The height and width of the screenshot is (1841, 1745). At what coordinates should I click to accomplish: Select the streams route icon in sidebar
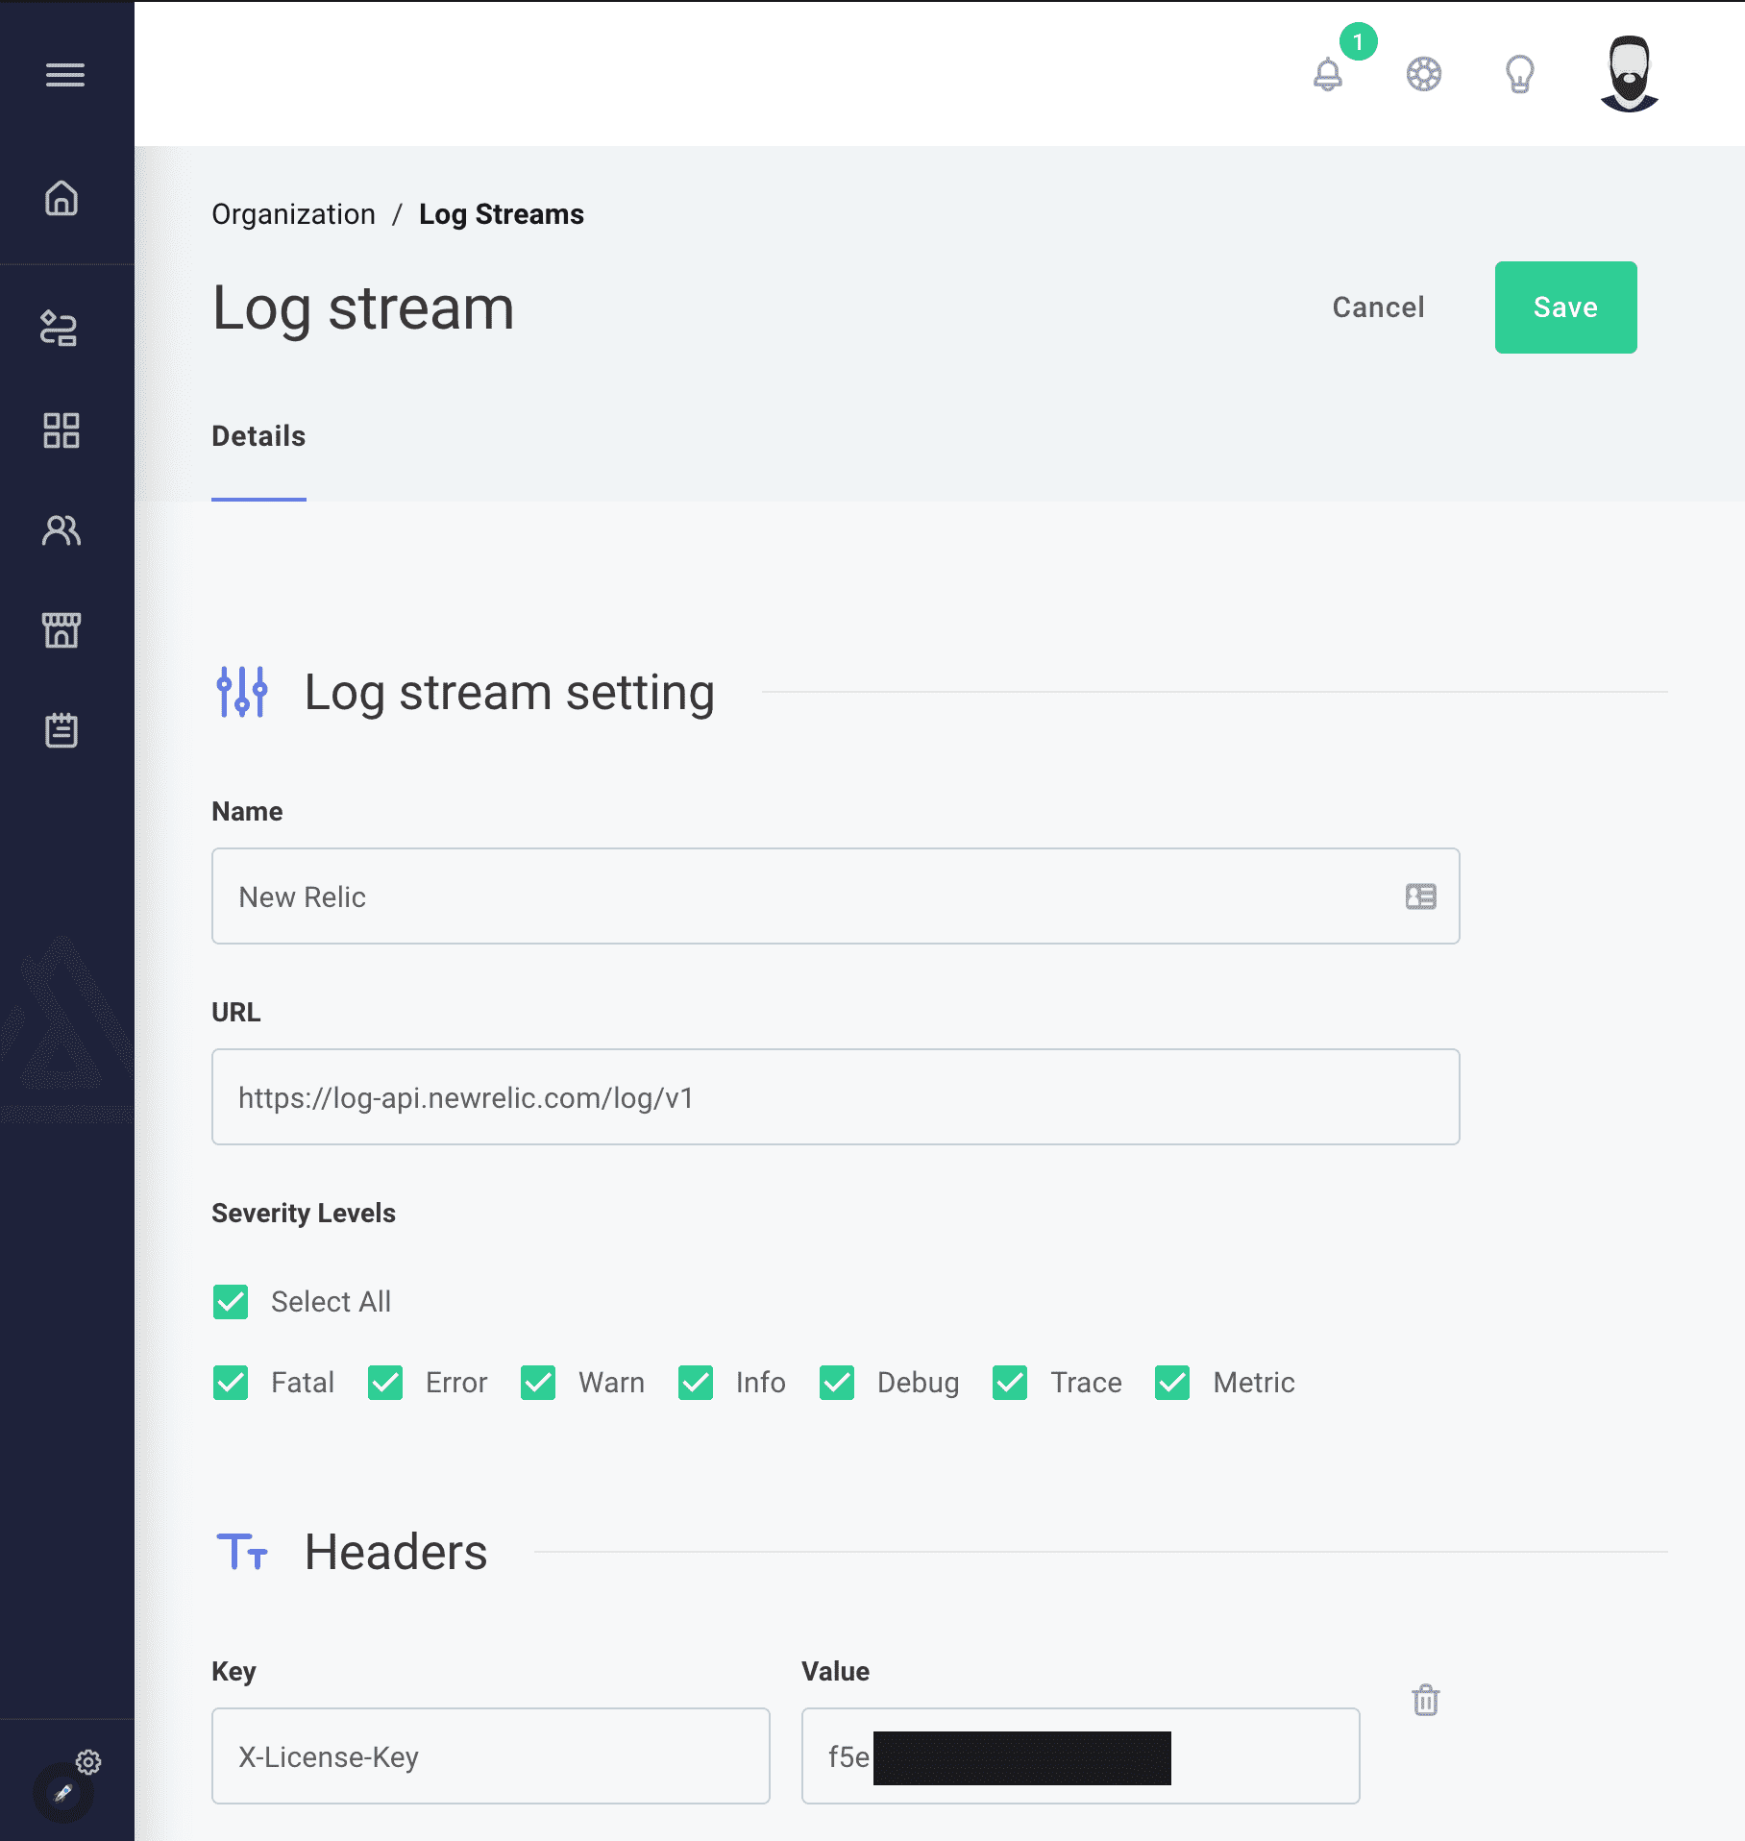coord(61,329)
